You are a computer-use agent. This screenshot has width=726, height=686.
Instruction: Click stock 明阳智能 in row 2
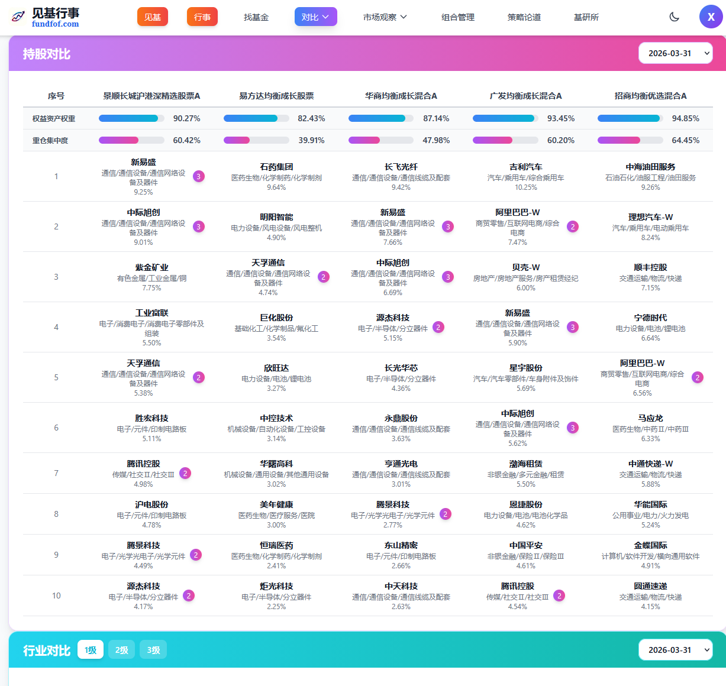(276, 217)
